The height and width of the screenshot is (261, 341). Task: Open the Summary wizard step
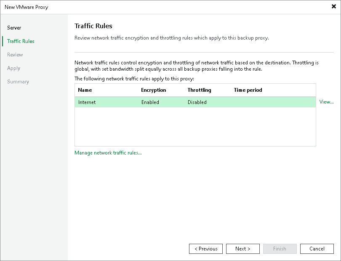[18, 82]
